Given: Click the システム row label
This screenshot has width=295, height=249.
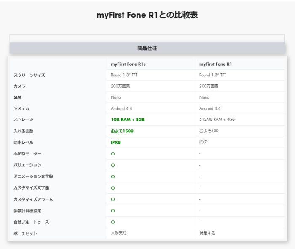Looking at the screenshot, I should point(21,108).
